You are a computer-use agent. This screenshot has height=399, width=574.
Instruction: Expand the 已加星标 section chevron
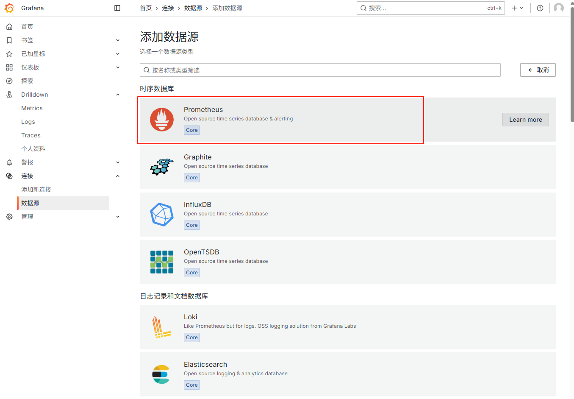pos(118,54)
